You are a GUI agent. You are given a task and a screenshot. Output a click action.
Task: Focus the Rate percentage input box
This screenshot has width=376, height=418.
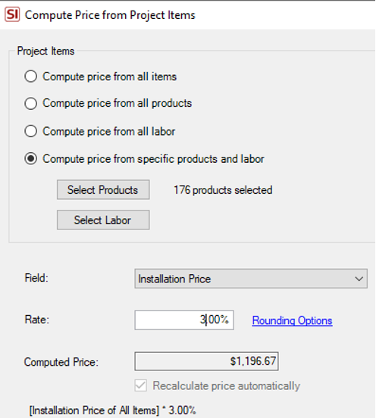point(184,320)
